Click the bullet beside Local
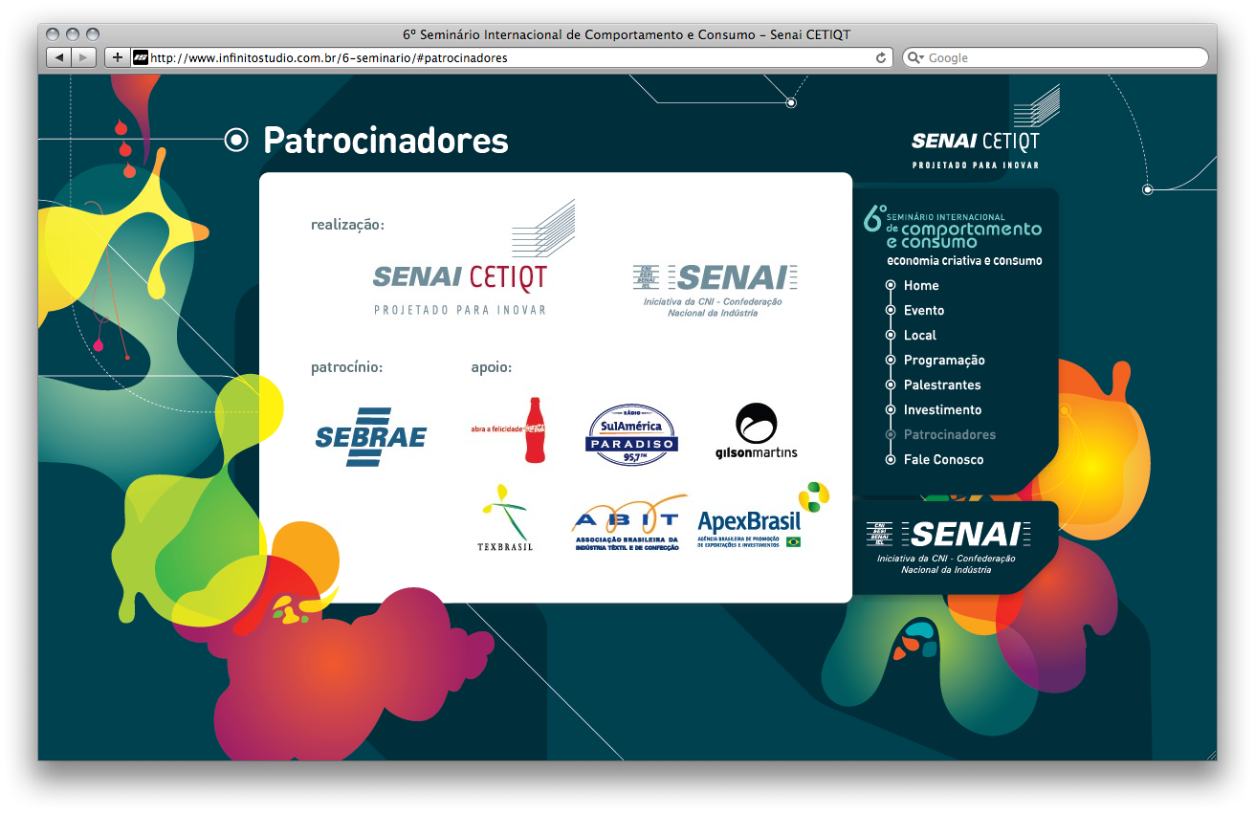The width and height of the screenshot is (1255, 813). pos(891,335)
